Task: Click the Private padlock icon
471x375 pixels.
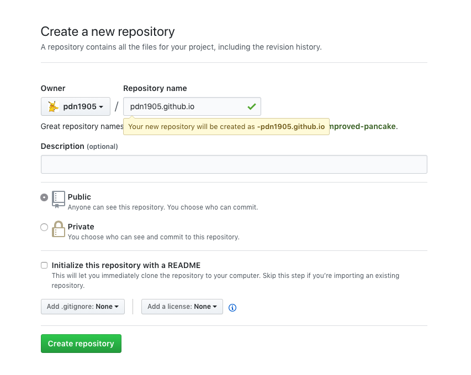Action: (59, 229)
